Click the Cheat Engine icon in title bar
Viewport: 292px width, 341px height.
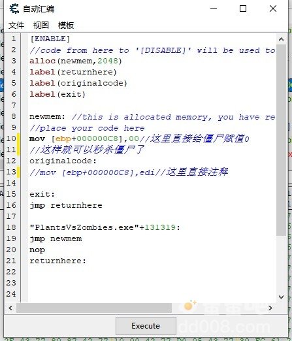[14, 8]
